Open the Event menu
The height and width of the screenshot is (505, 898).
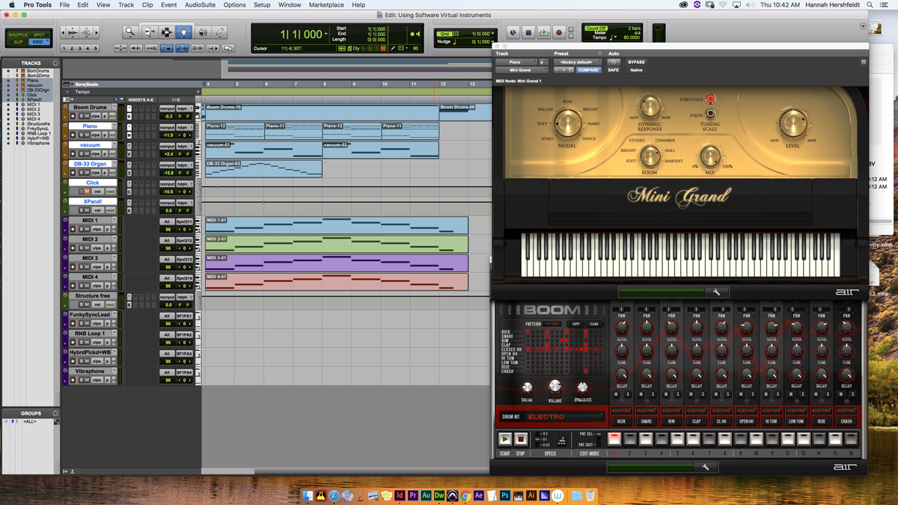[169, 4]
